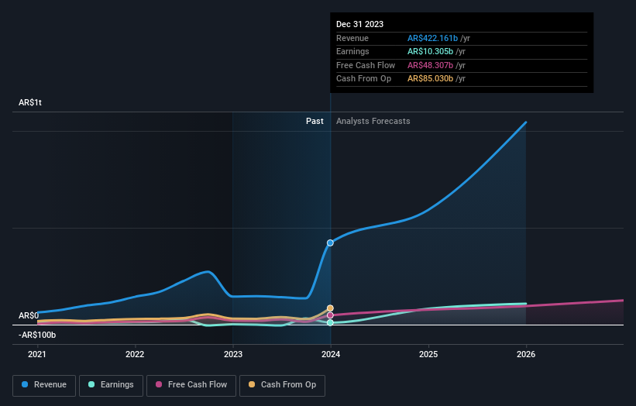The width and height of the screenshot is (636, 406).
Task: Toggle the Earnings legend button
Action: coord(111,385)
